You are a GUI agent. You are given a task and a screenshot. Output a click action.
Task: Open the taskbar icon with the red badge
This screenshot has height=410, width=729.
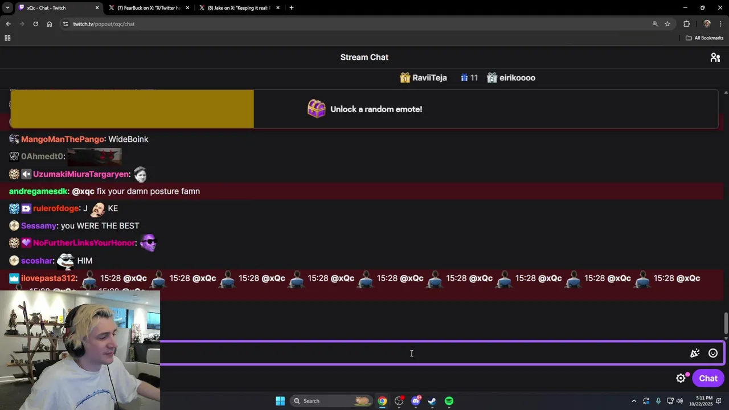399,401
